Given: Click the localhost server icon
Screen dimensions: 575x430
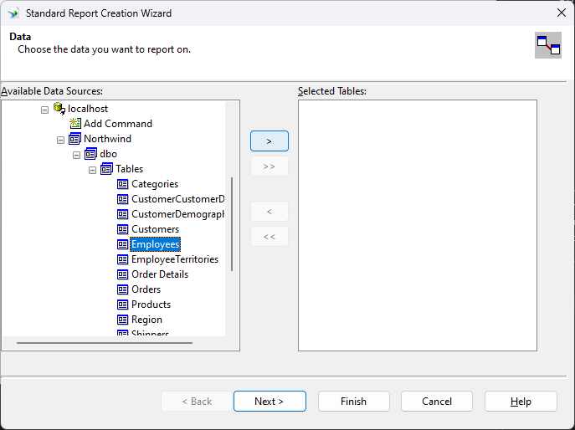Looking at the screenshot, I should click(x=59, y=109).
